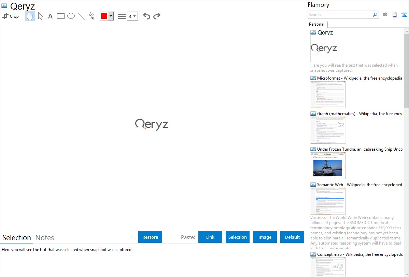
Task: Open the Concept map snapshot thumbnail
Action: 328,267
